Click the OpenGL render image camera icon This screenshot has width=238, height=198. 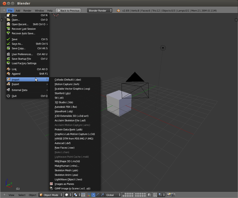[169, 195]
